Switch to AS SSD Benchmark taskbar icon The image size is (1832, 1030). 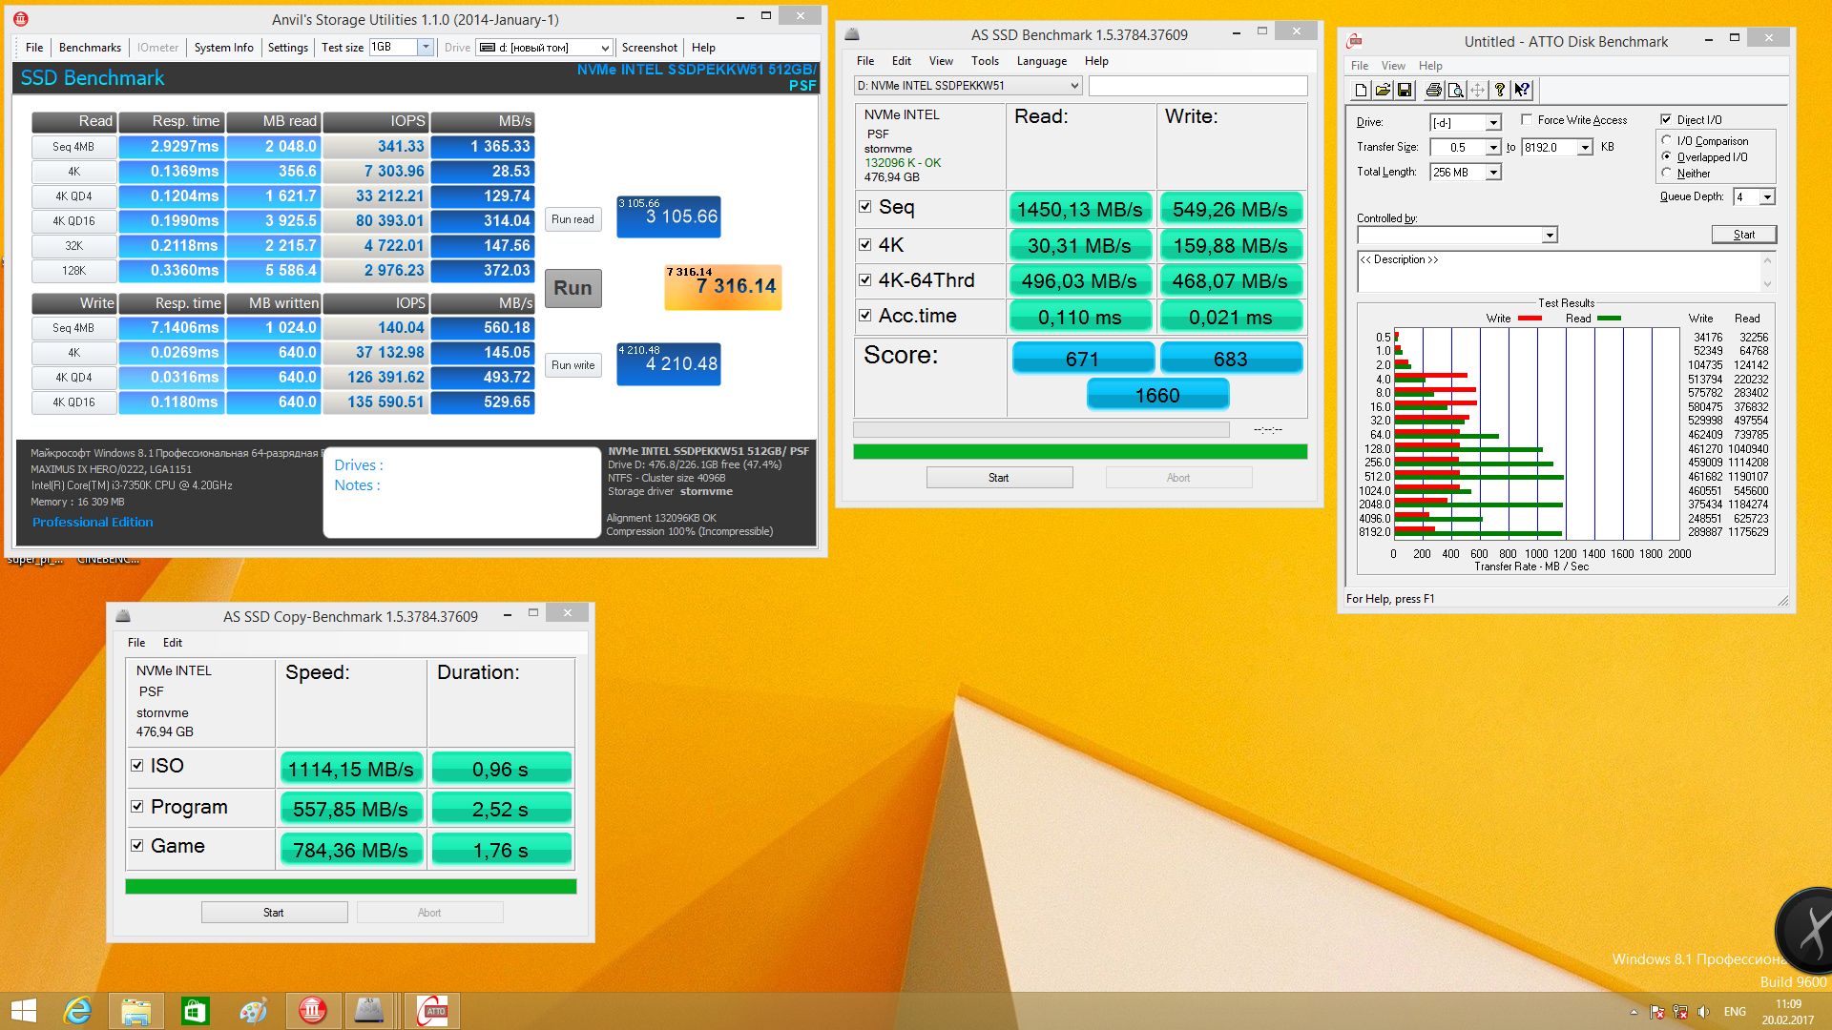[x=369, y=1011]
